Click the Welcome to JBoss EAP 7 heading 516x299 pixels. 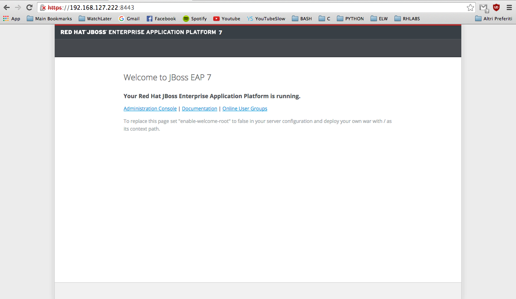point(167,77)
